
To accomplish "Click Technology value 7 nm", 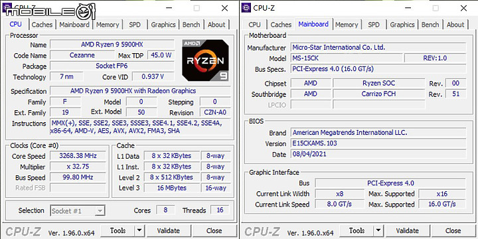I will (x=66, y=76).
